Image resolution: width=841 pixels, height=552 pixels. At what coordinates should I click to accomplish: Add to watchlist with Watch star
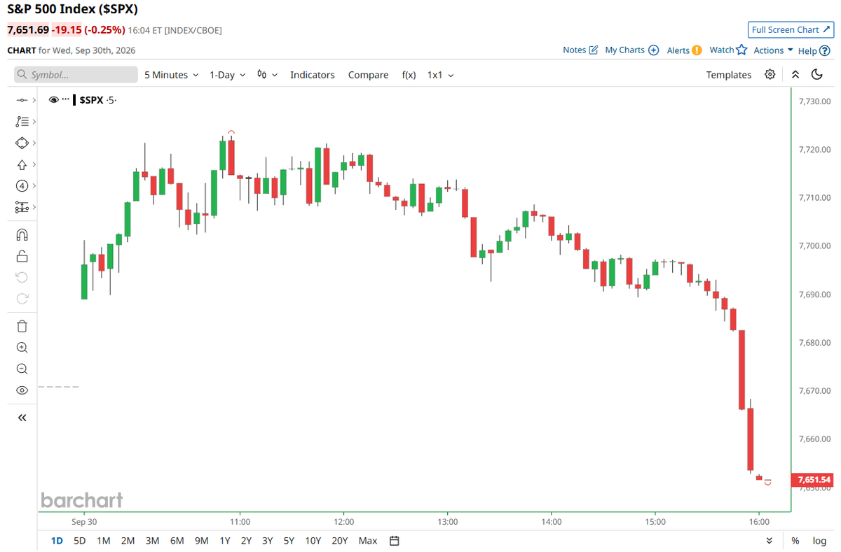coord(728,50)
